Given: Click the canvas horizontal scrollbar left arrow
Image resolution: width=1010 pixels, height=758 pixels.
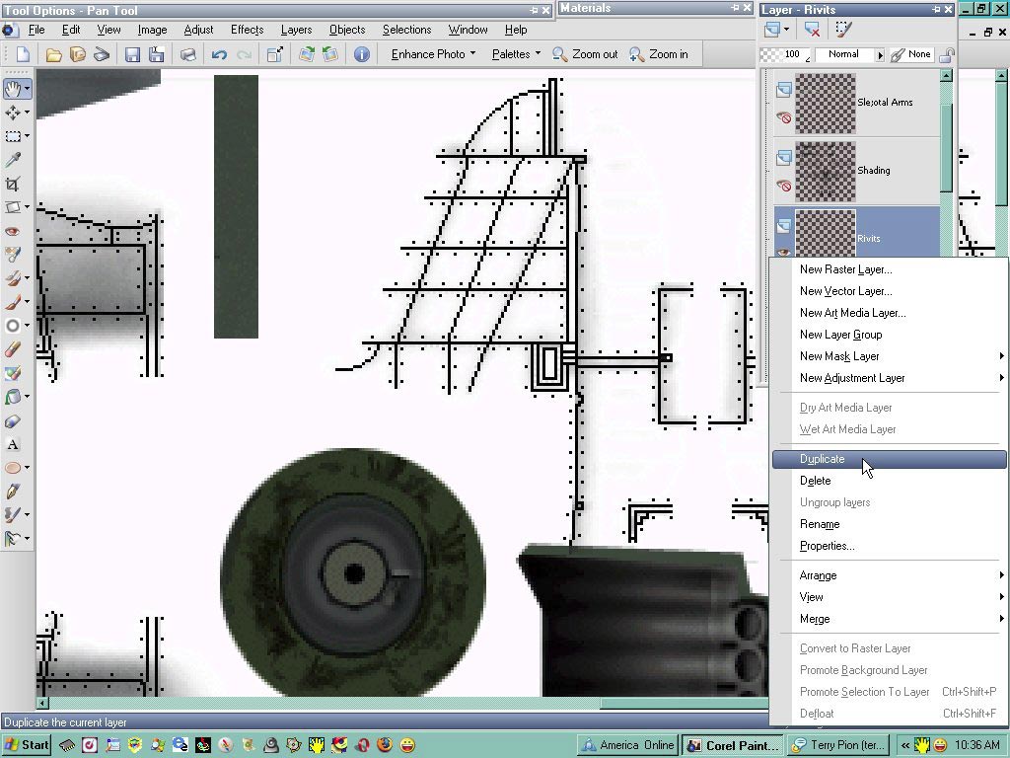Looking at the screenshot, I should coord(42,703).
